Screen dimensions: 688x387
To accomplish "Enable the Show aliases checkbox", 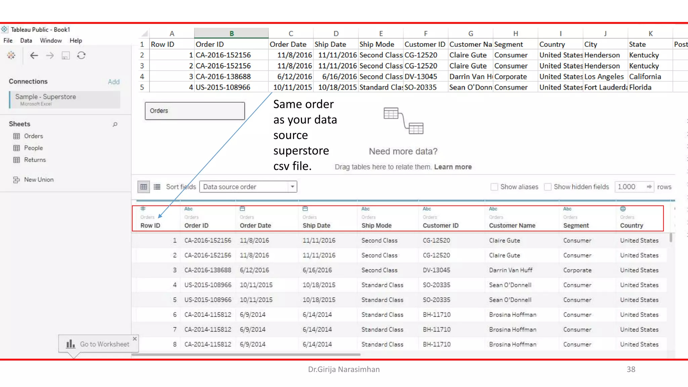I will (x=494, y=187).
